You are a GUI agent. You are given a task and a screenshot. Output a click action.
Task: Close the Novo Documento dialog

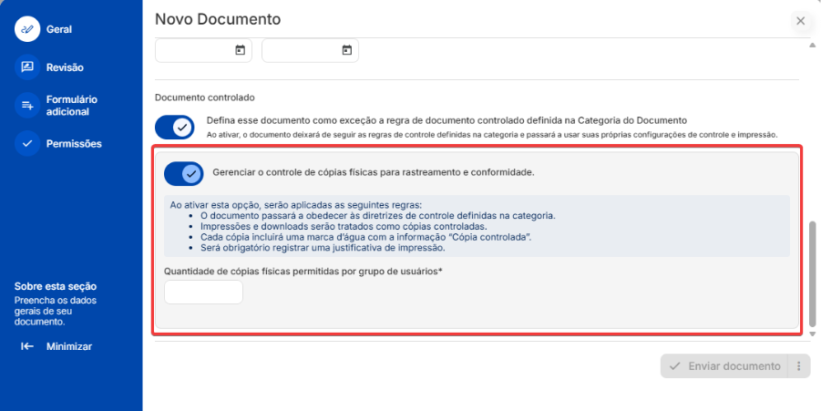pos(800,20)
